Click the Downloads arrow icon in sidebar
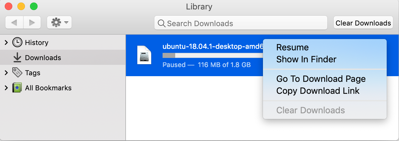Viewport: 399px width, 141px height. pos(17,58)
